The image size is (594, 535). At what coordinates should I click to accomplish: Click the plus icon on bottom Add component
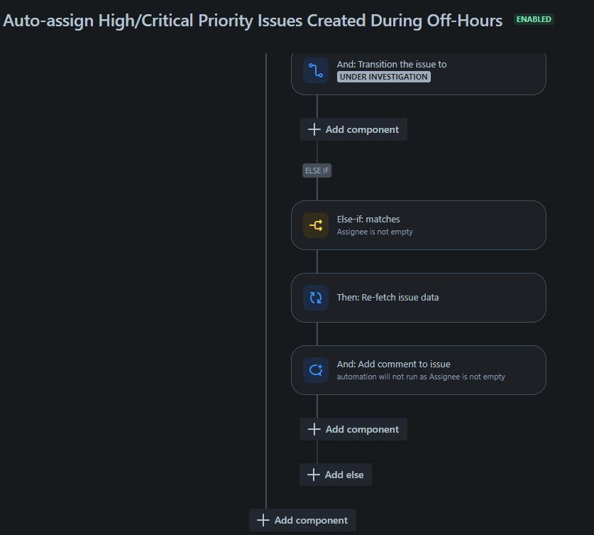[x=263, y=520]
